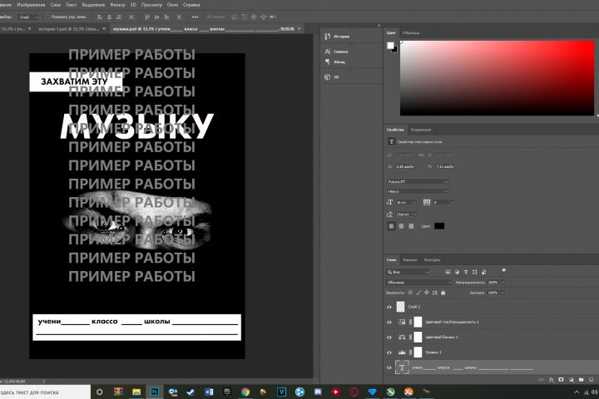
Task: Switch to the 'история 1.psd' document tab
Action: click(69, 29)
